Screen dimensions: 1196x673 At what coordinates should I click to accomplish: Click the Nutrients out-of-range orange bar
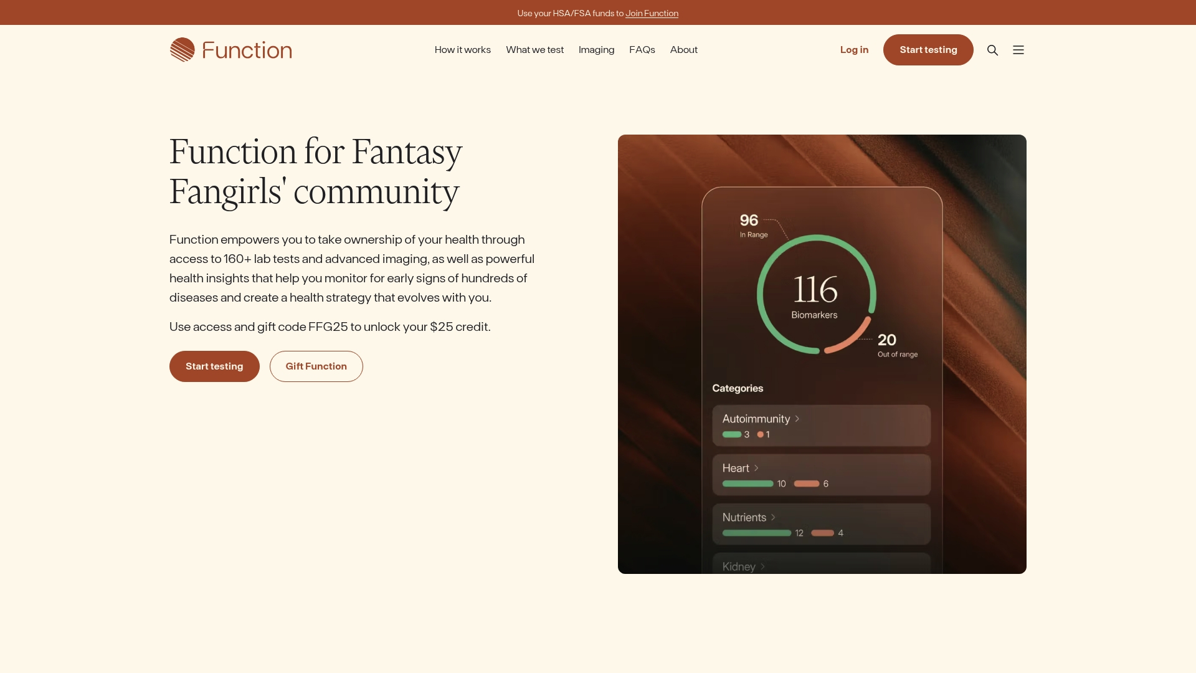[823, 533]
